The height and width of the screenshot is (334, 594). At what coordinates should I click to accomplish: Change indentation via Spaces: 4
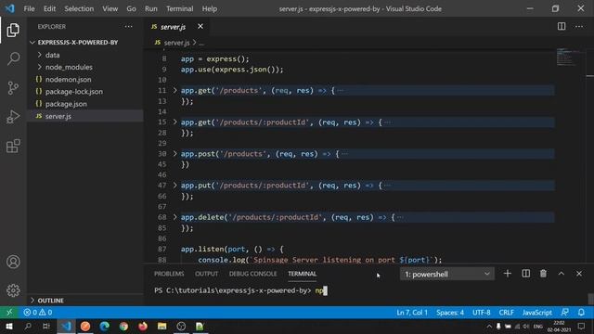(x=450, y=313)
